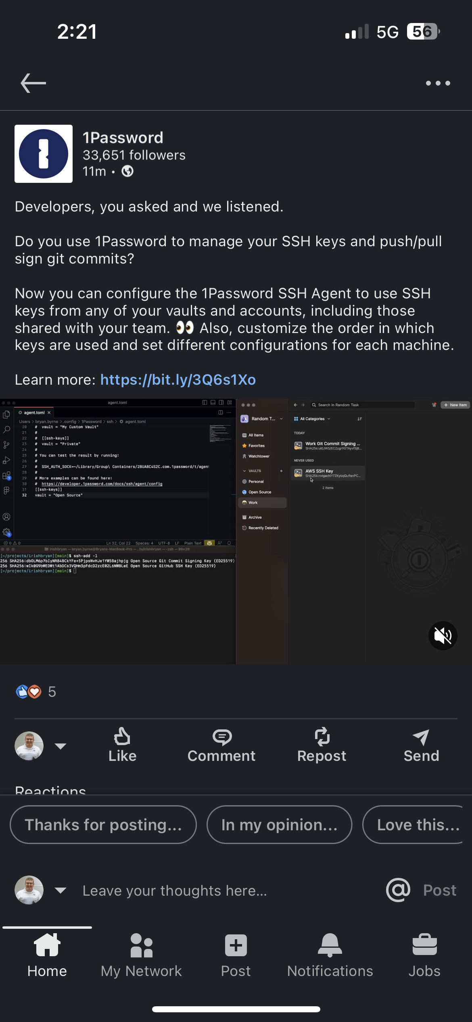This screenshot has height=1022, width=472.
Task: Like the 1Password post
Action: [x=122, y=745]
